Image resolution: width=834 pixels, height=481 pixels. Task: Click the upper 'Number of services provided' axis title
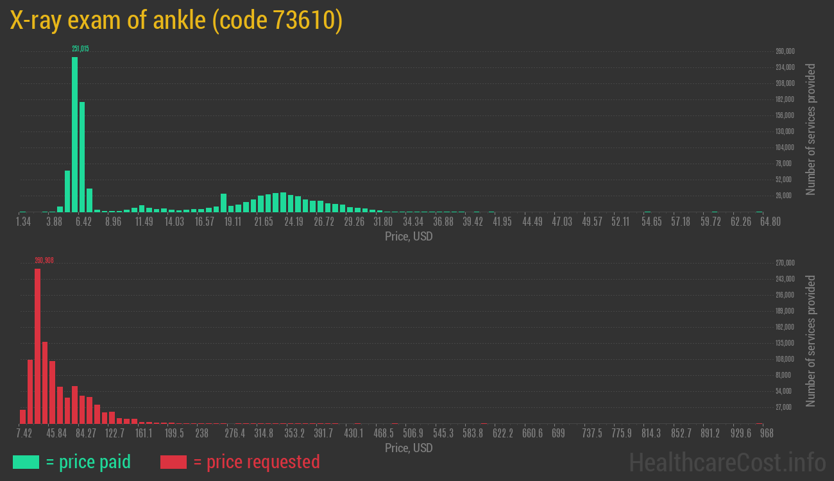[x=811, y=129]
